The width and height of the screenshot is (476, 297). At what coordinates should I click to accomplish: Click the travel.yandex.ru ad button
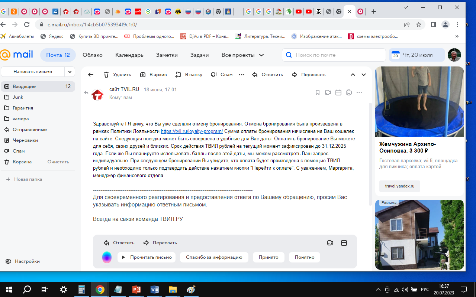point(400,186)
